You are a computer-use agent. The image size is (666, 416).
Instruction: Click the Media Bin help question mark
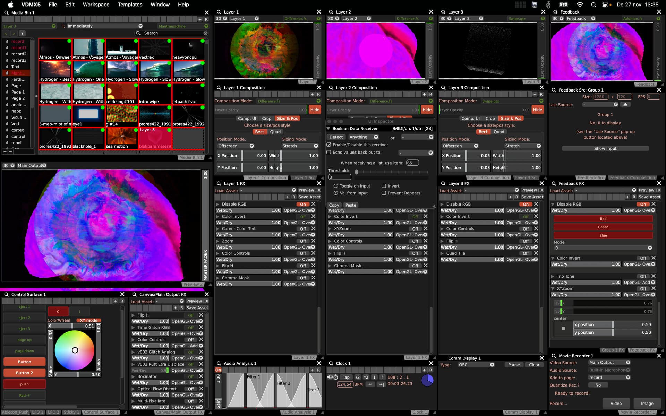click(22, 33)
